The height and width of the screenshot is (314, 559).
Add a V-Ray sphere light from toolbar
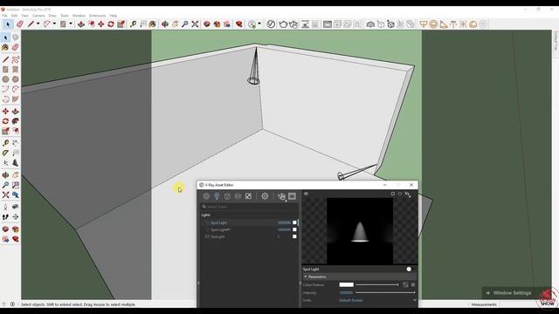coord(433,24)
